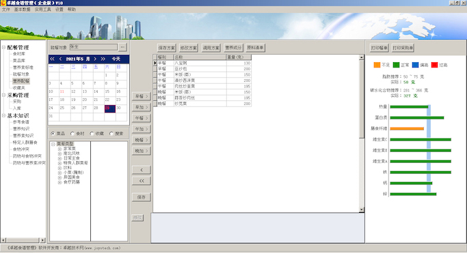Click the 晚加 > button
The image size is (467, 253).
142,151
